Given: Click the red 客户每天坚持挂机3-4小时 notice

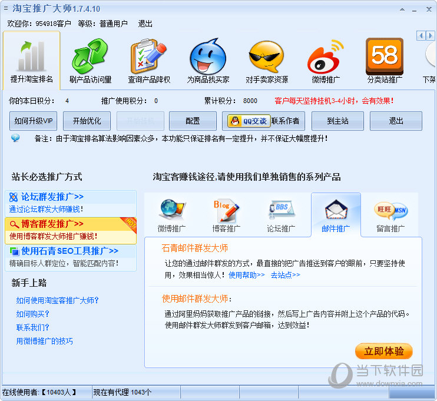Looking at the screenshot, I should (x=334, y=101).
